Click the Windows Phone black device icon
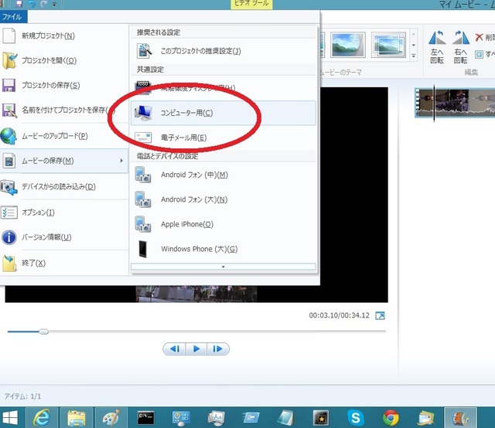This screenshot has height=428, width=495. tap(142, 249)
